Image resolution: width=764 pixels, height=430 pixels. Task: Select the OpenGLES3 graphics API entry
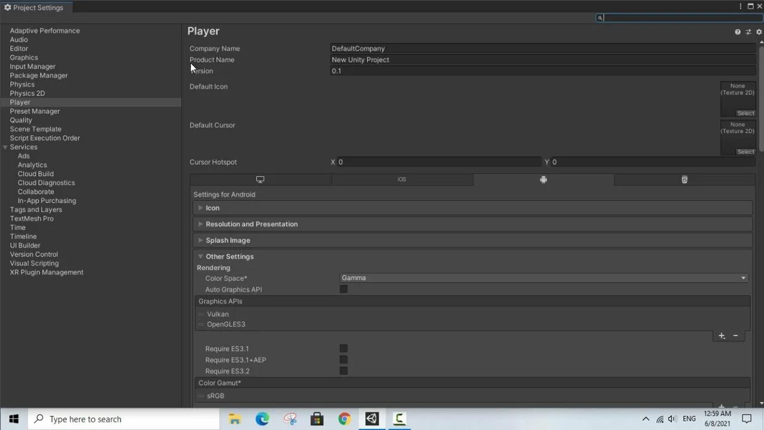pos(226,324)
